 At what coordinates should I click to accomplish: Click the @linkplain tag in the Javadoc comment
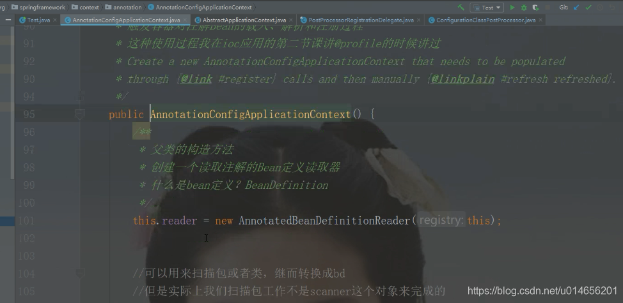(462, 79)
